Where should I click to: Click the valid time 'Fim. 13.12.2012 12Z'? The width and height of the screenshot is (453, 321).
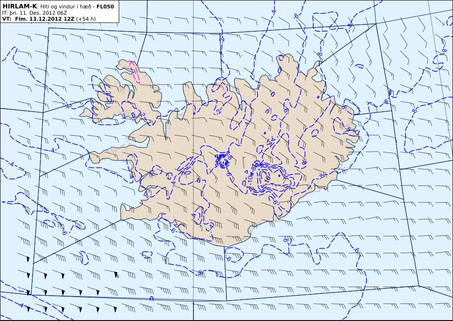44,19
